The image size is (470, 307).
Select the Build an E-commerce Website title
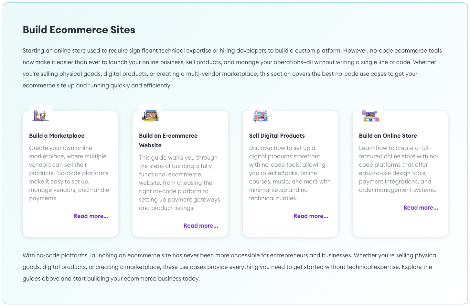(x=168, y=141)
